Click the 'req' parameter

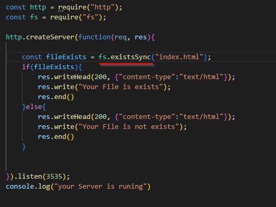click(x=120, y=38)
